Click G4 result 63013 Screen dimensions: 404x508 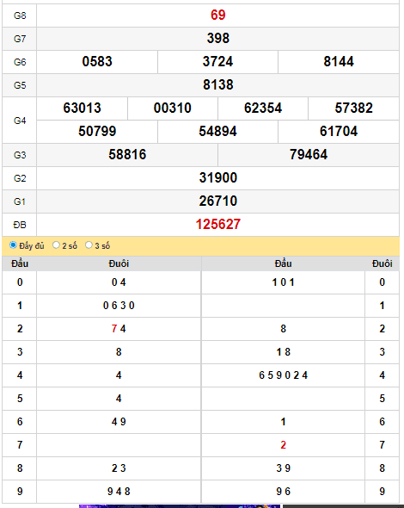click(x=83, y=108)
